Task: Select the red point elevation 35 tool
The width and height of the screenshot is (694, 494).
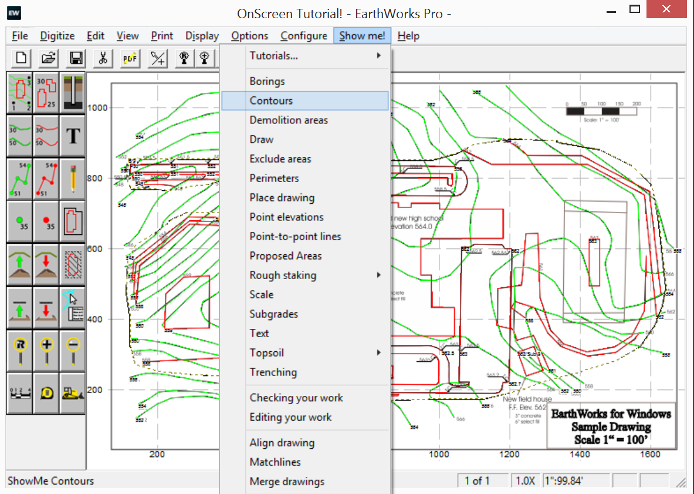Action: pos(46,221)
